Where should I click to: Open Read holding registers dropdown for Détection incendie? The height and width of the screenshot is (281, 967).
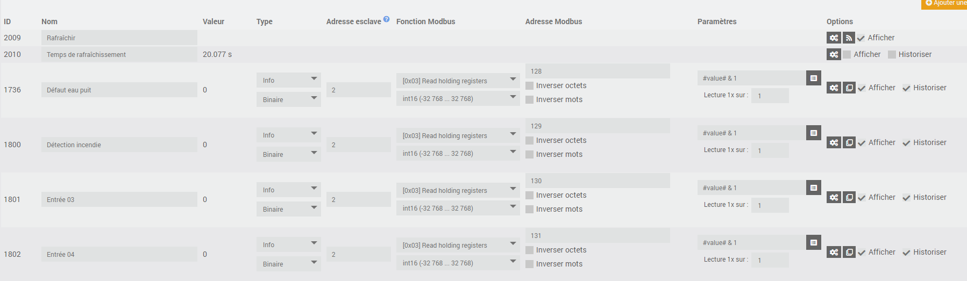458,135
